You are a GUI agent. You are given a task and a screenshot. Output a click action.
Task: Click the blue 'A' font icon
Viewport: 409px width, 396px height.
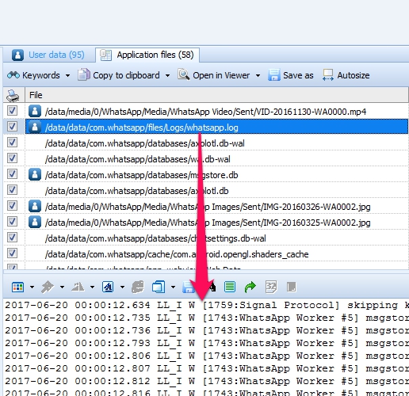tap(108, 287)
